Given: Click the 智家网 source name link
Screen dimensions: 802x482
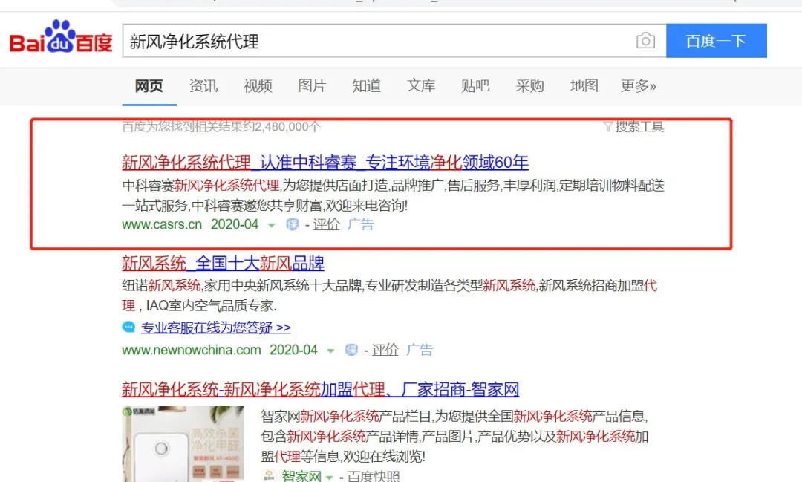Looking at the screenshot, I should pos(301,476).
